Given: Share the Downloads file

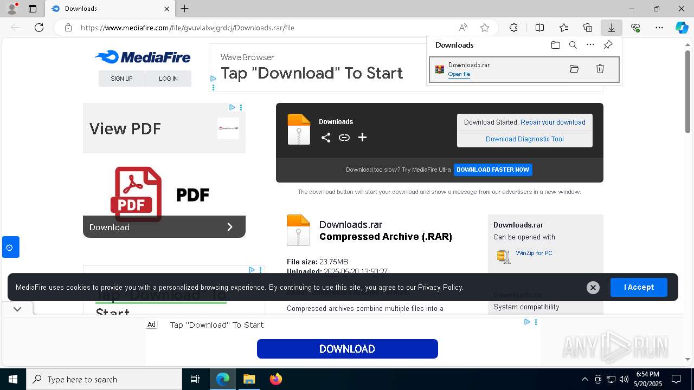Looking at the screenshot, I should [326, 138].
